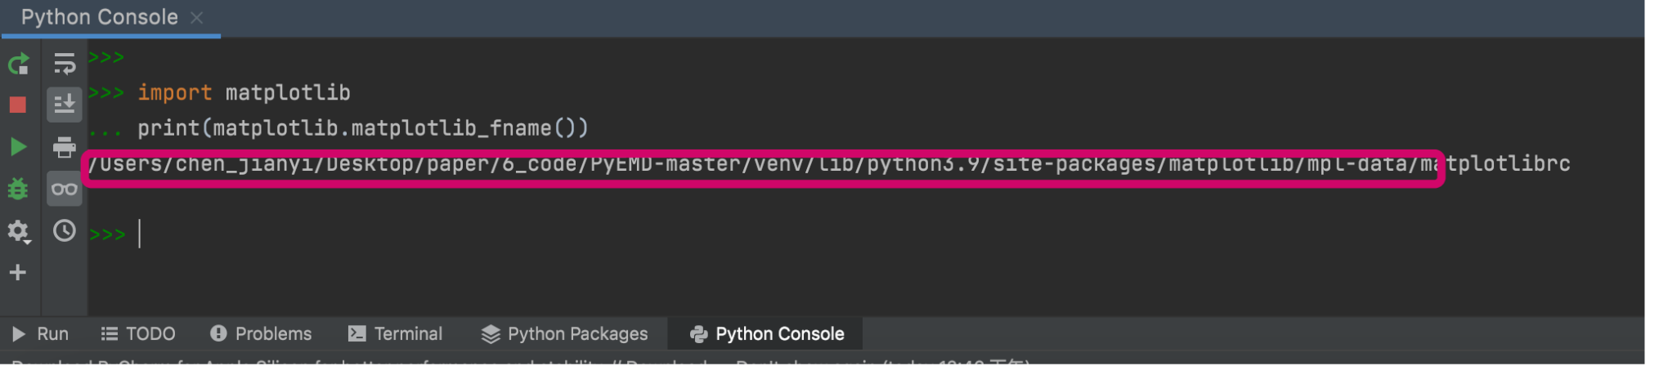Viewport: 1668px width, 366px height.
Task: Add a new console with plus icon
Action: (18, 272)
